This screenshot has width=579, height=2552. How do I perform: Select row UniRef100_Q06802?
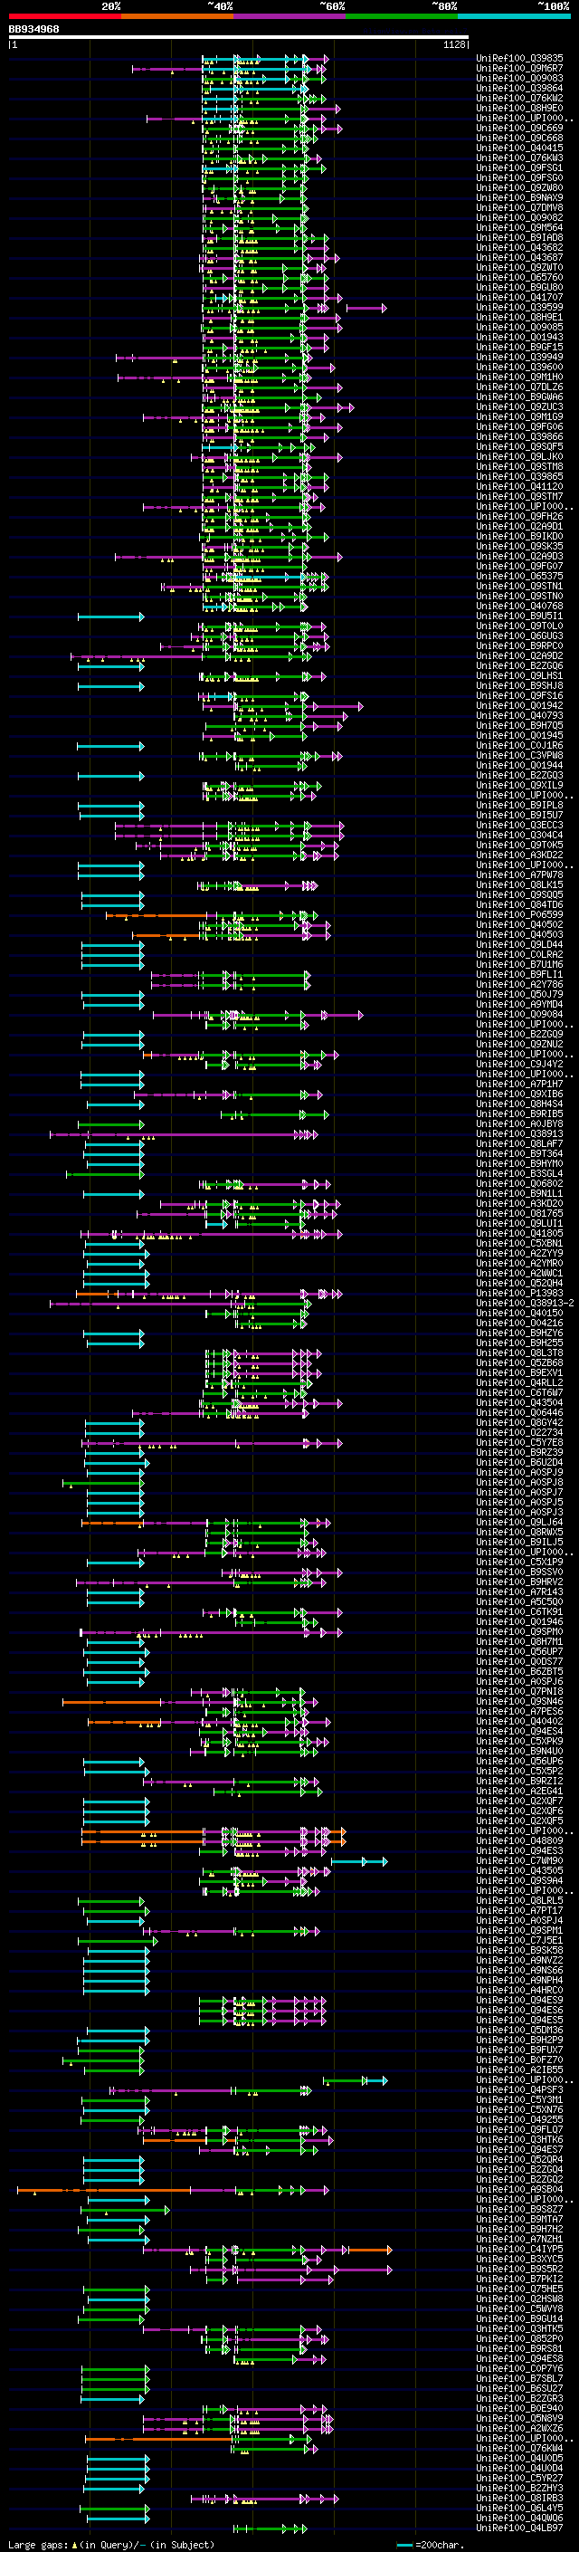pyautogui.click(x=519, y=1184)
